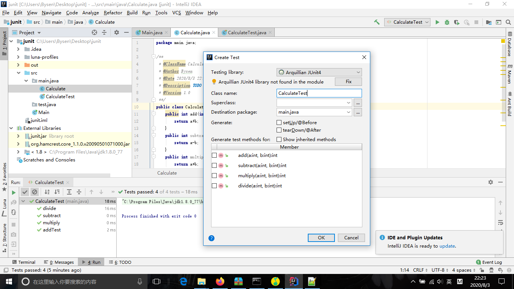Click Fix to add Arquillian JUnit4 library
Screen dimensions: 514x289
348,81
